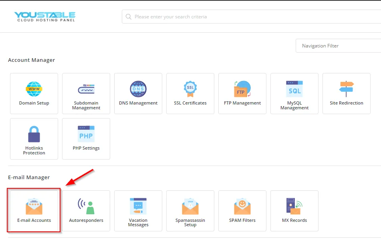The image size is (381, 239).
Task: Click the YouStable Cloud Hosting Panel logo
Action: coord(45,17)
